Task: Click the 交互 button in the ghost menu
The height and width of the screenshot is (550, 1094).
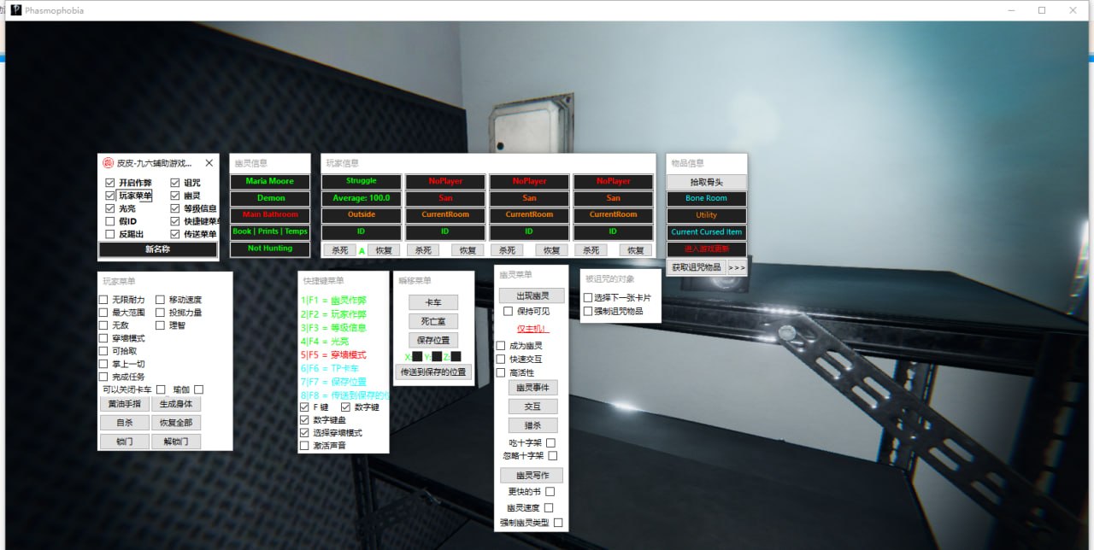Action: [x=532, y=407]
